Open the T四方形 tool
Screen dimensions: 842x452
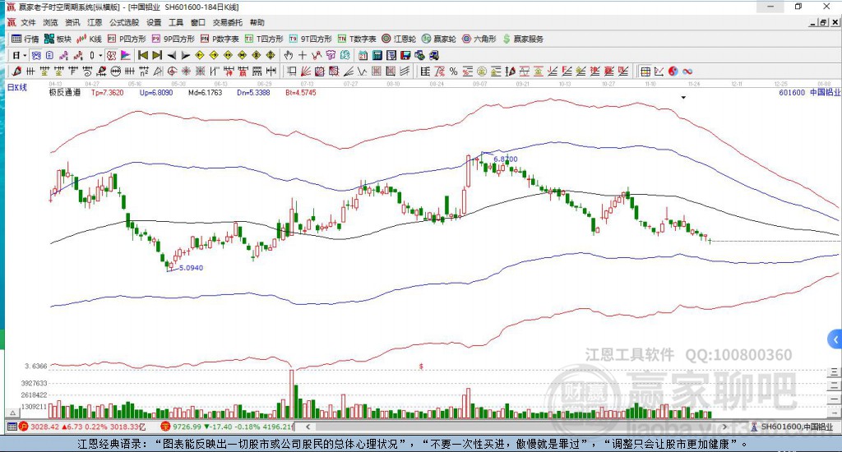[x=264, y=39]
